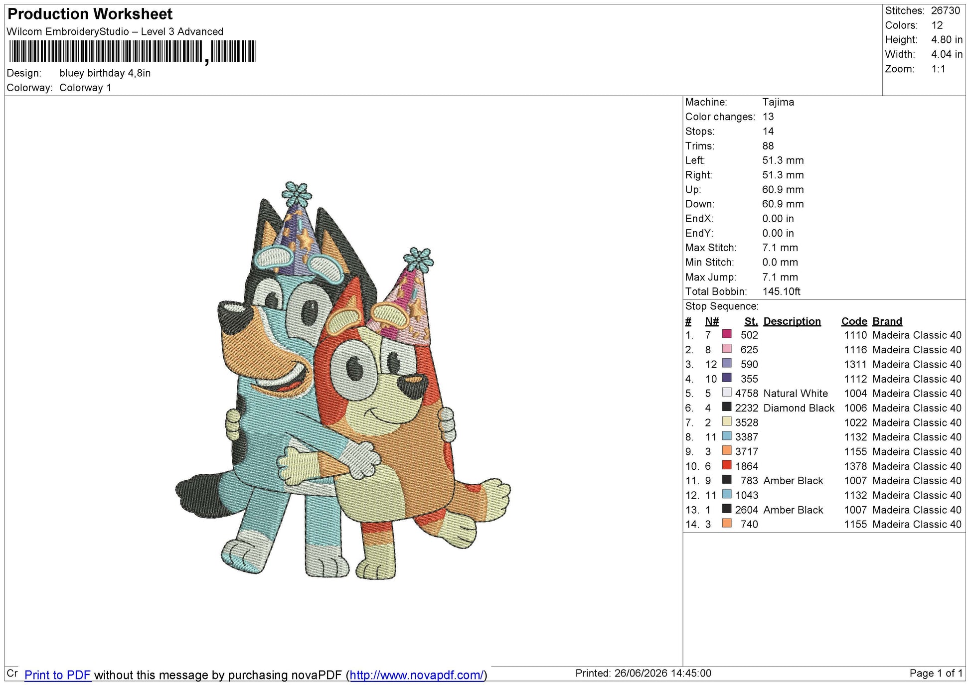Select the "St." column header
This screenshot has height=685, width=970.
(x=751, y=321)
